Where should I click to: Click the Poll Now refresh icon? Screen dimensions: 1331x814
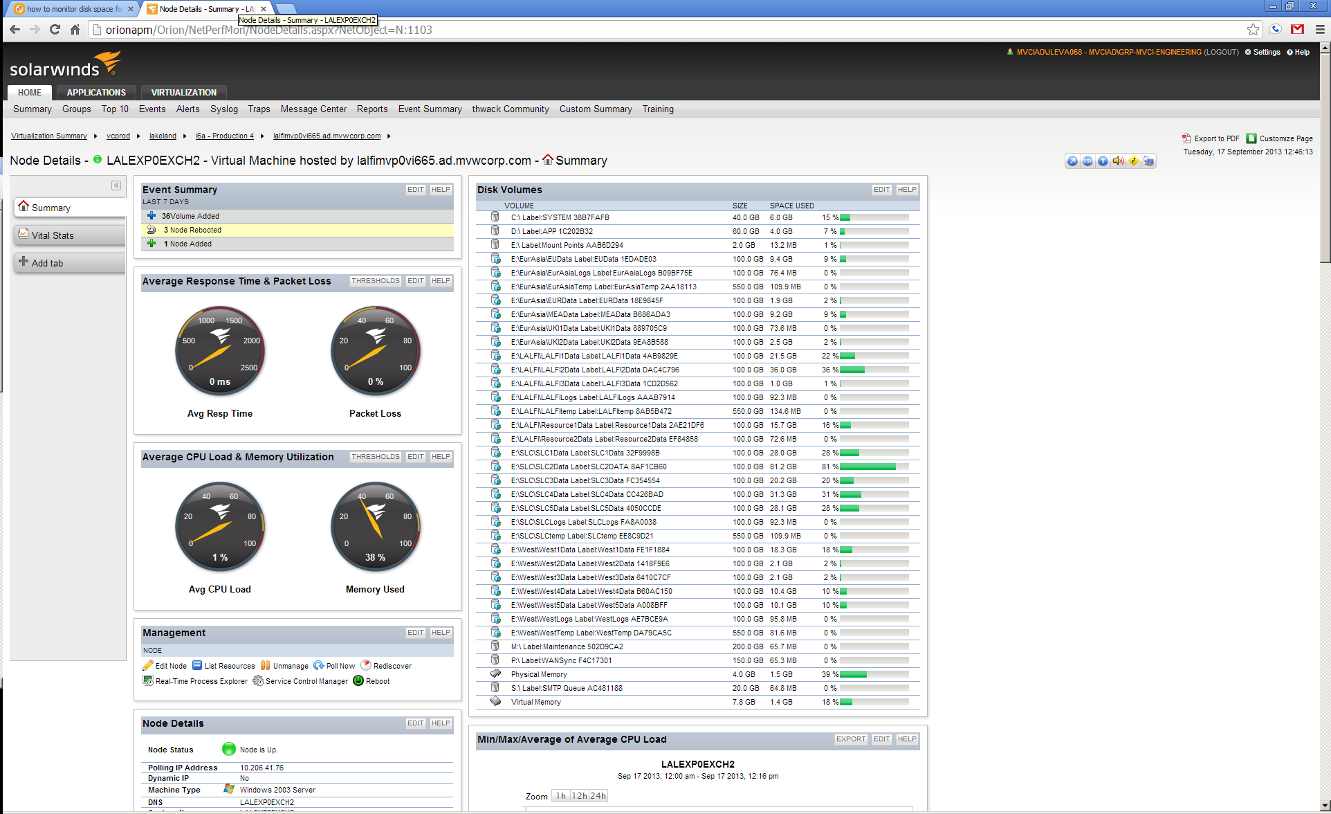(319, 666)
